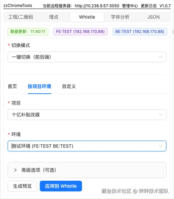174x199 pixels.
Task: Click the 数据更新 timestamp tag
Action: coord(28,31)
